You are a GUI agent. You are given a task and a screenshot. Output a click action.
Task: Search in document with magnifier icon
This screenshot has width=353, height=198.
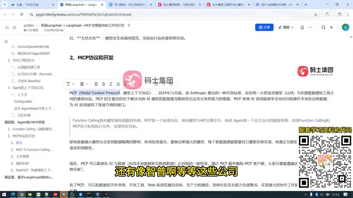tap(323, 28)
